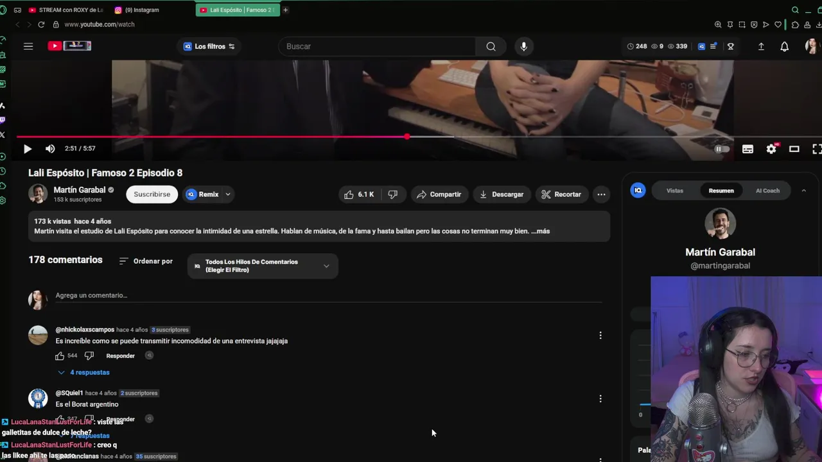
Task: Open the three-dot more actions menu
Action: 601,194
